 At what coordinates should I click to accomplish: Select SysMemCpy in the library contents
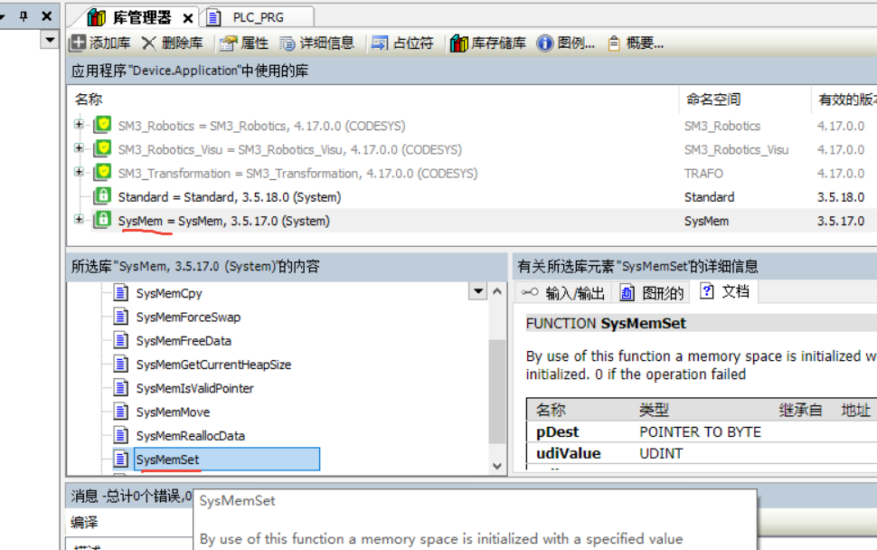169,293
